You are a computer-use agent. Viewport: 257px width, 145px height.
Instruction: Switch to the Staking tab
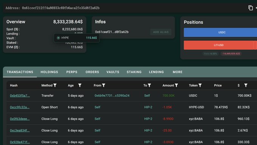click(x=134, y=72)
